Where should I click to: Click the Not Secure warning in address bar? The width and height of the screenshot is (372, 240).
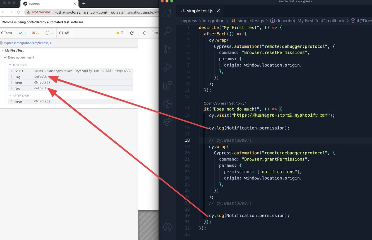[38, 12]
